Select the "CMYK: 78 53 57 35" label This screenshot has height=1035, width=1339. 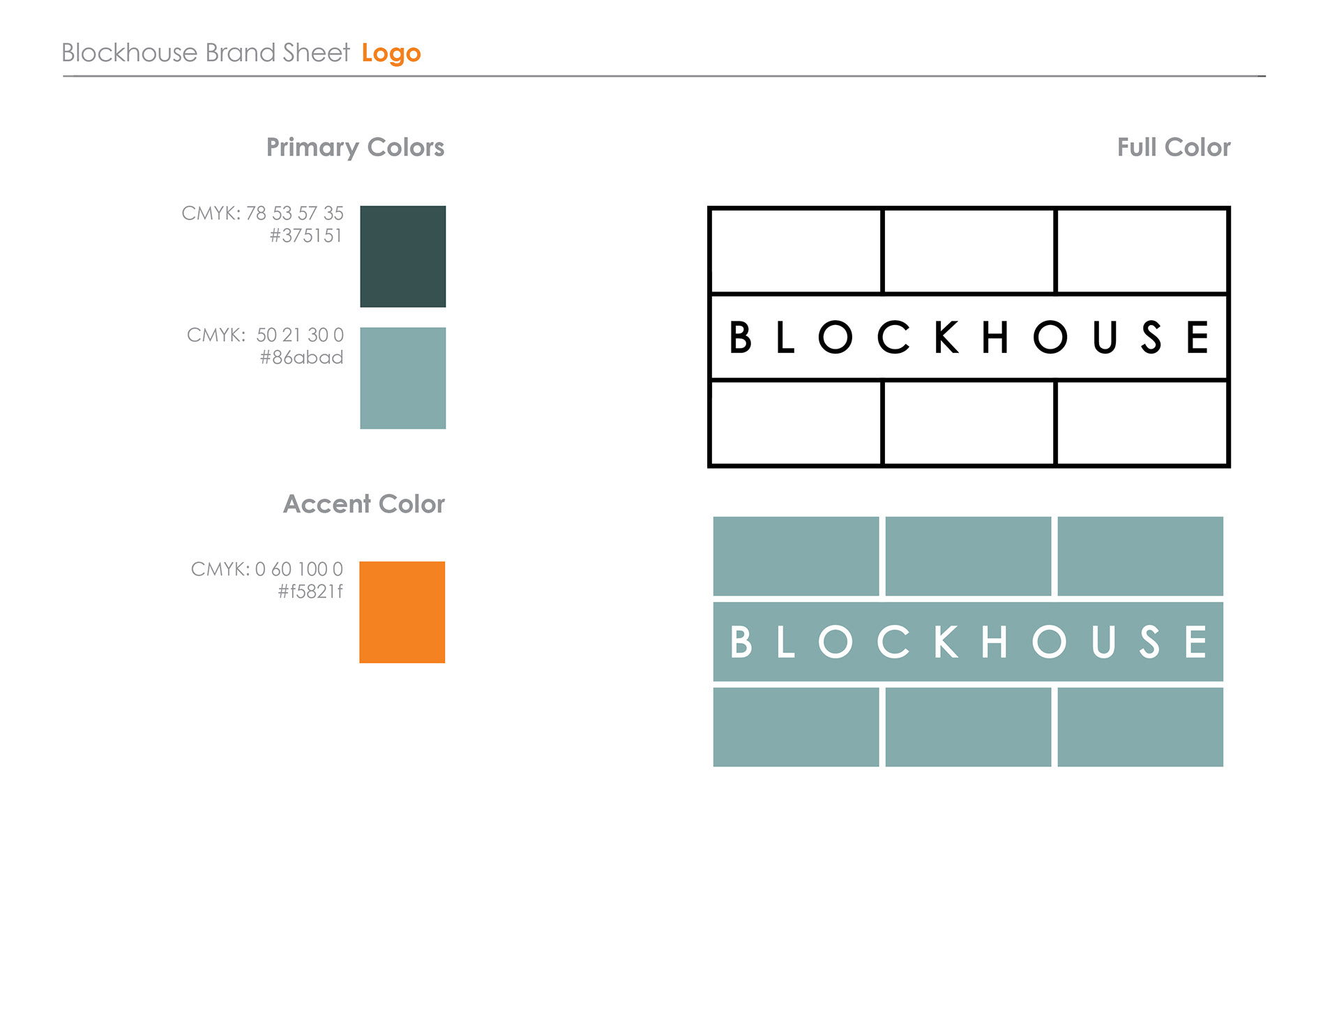point(262,213)
